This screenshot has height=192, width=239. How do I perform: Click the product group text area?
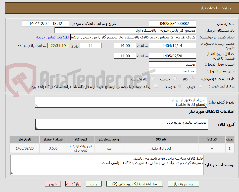coord(122,124)
